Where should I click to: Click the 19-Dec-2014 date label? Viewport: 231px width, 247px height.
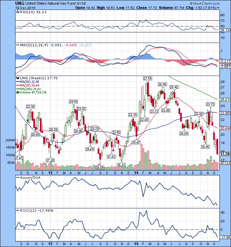(25, 8)
